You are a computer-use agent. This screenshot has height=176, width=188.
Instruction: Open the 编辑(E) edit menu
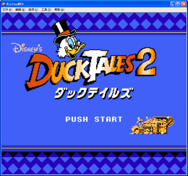[20, 10]
